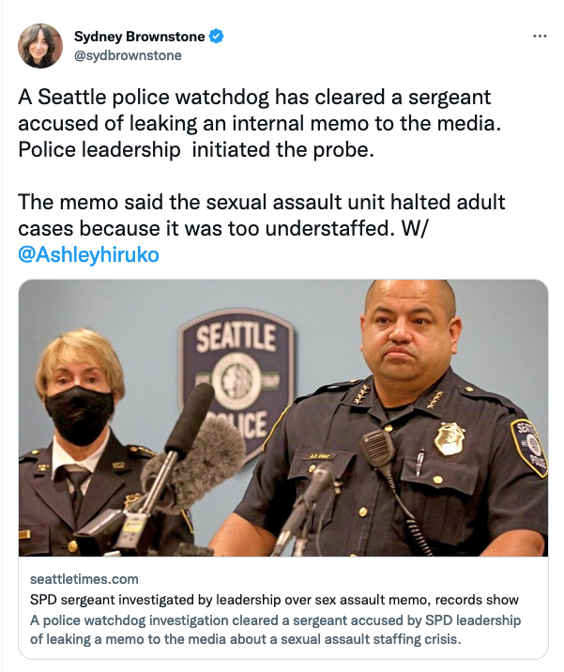Screen dimensions: 564x672
Task: Click the Seattle Police shoulder patch
Action: (530, 448)
